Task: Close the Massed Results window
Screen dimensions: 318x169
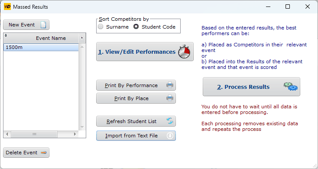Action: (x=308, y=6)
